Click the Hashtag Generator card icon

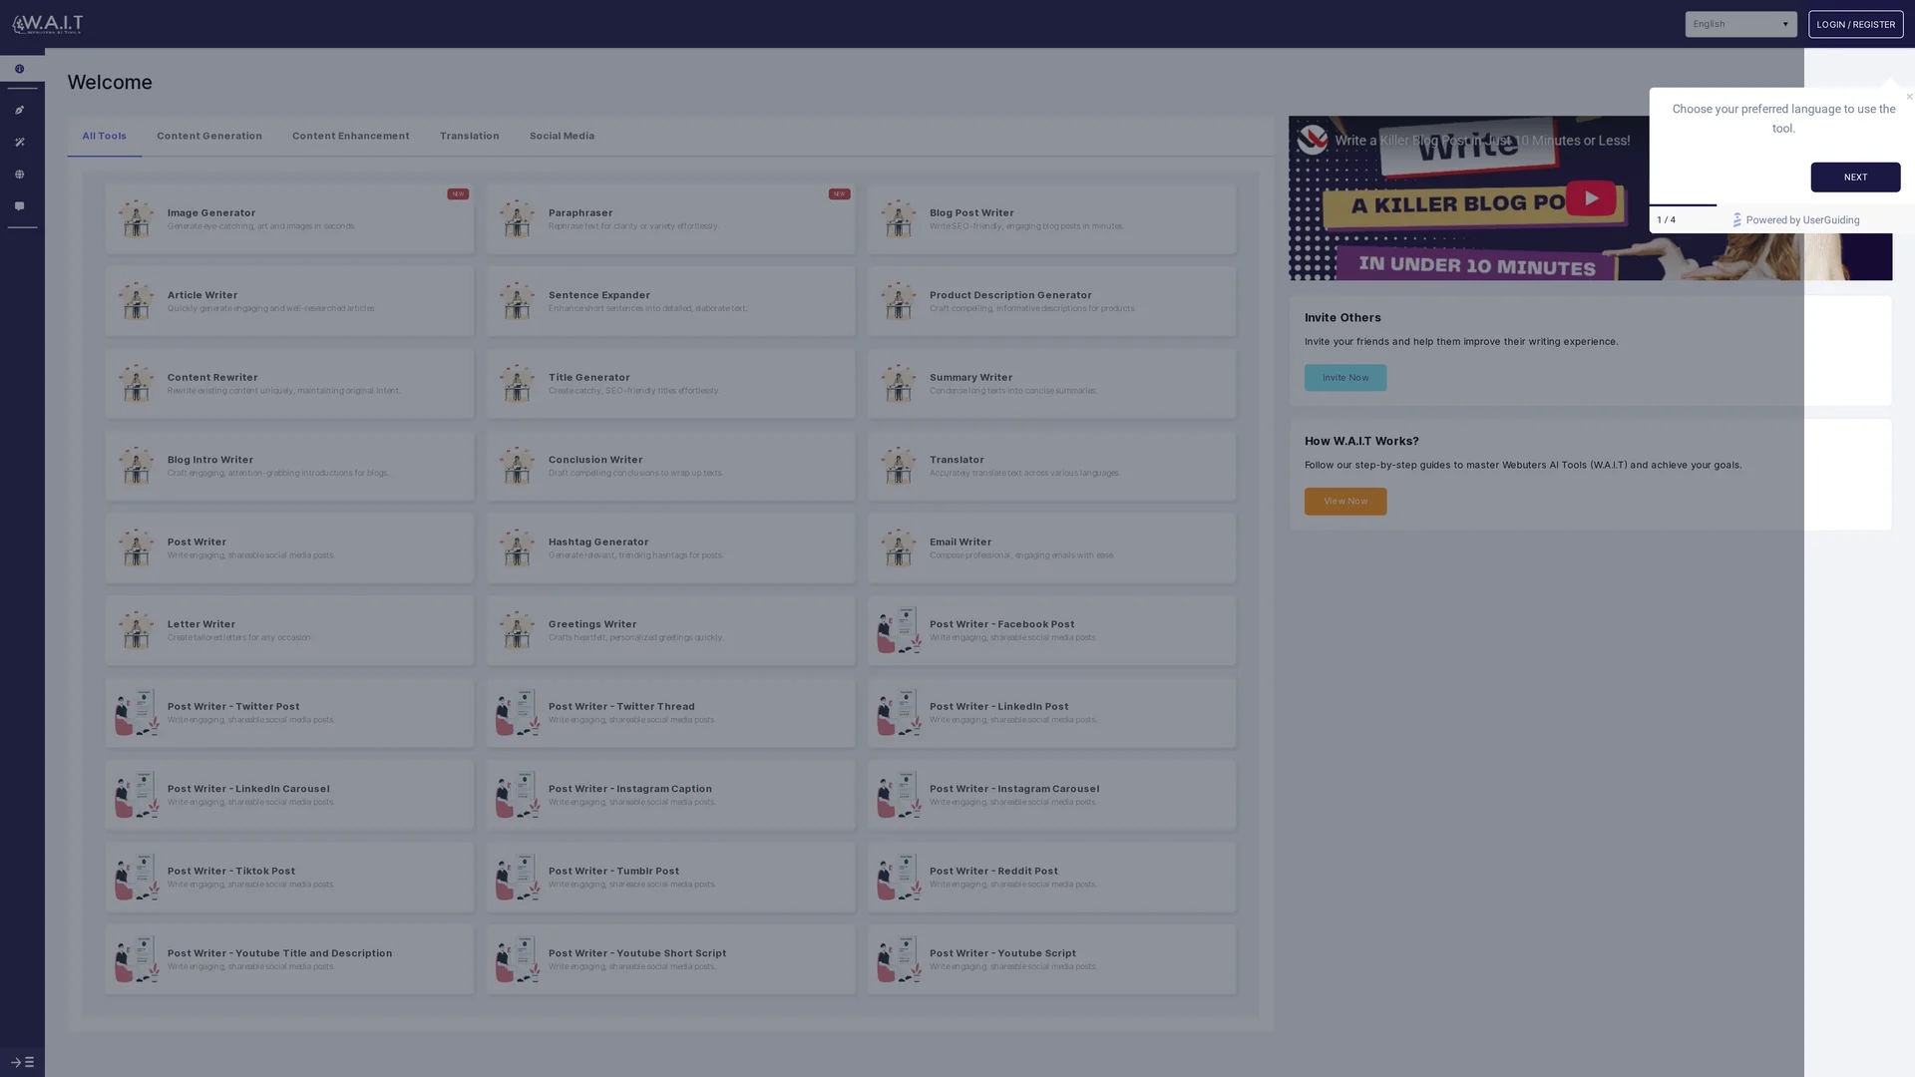pyautogui.click(x=517, y=547)
